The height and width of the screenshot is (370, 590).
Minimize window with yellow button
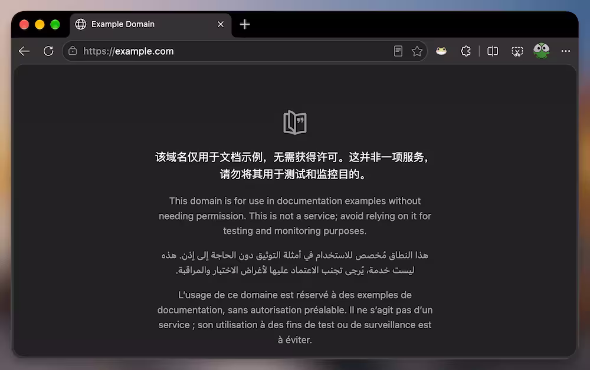(40, 24)
